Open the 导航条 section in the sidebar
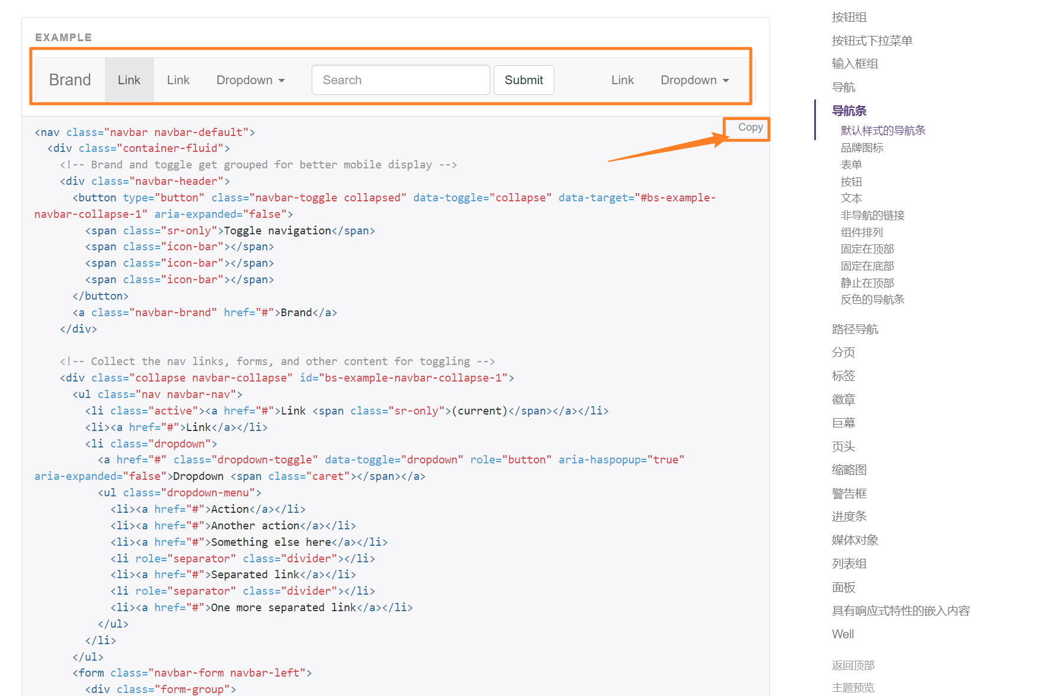The height and width of the screenshot is (696, 1064). (x=848, y=111)
